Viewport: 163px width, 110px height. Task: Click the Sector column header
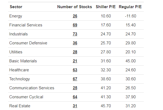(16, 7)
